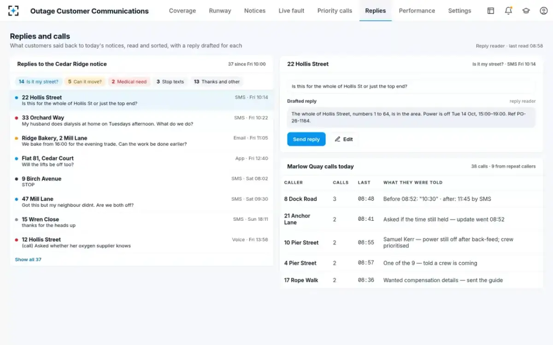Filter by 'Is it my street?' chip
Screen dimensions: 553x345
[39, 81]
